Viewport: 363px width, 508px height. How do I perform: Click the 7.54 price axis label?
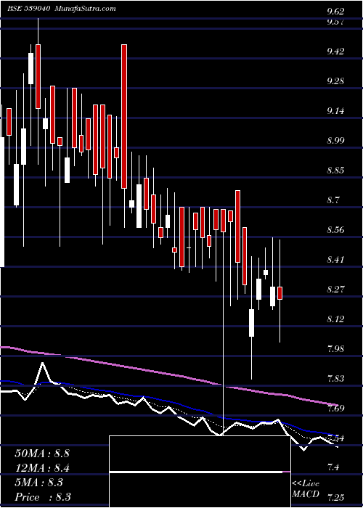[x=335, y=438]
